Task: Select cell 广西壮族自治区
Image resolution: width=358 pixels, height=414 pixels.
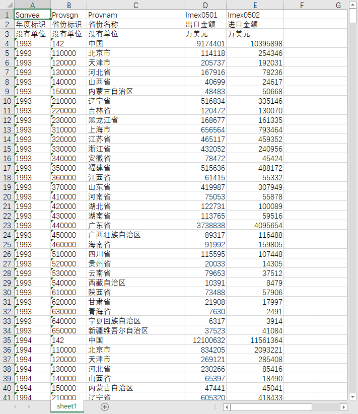Action: coord(135,235)
